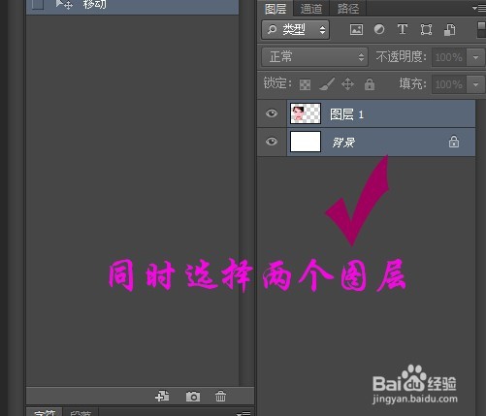Lock transparent pixels checkerboard icon
Viewport: 486px width, 416px height.
click(x=305, y=84)
